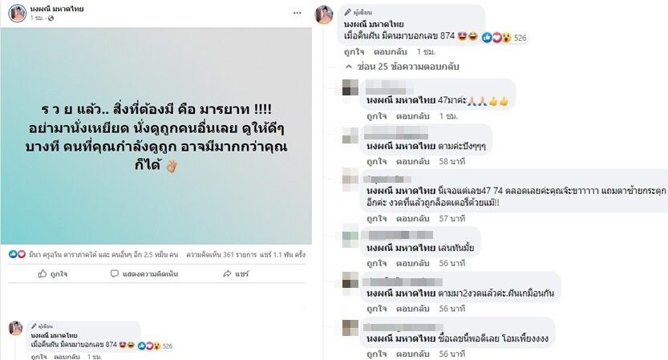Open the 57 minutes timestamp on lottery reply
The height and width of the screenshot is (360, 668).
point(452,219)
